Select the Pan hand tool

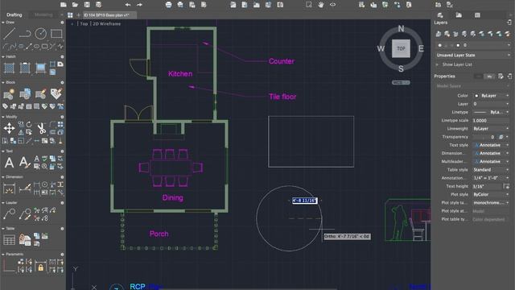click(320, 5)
